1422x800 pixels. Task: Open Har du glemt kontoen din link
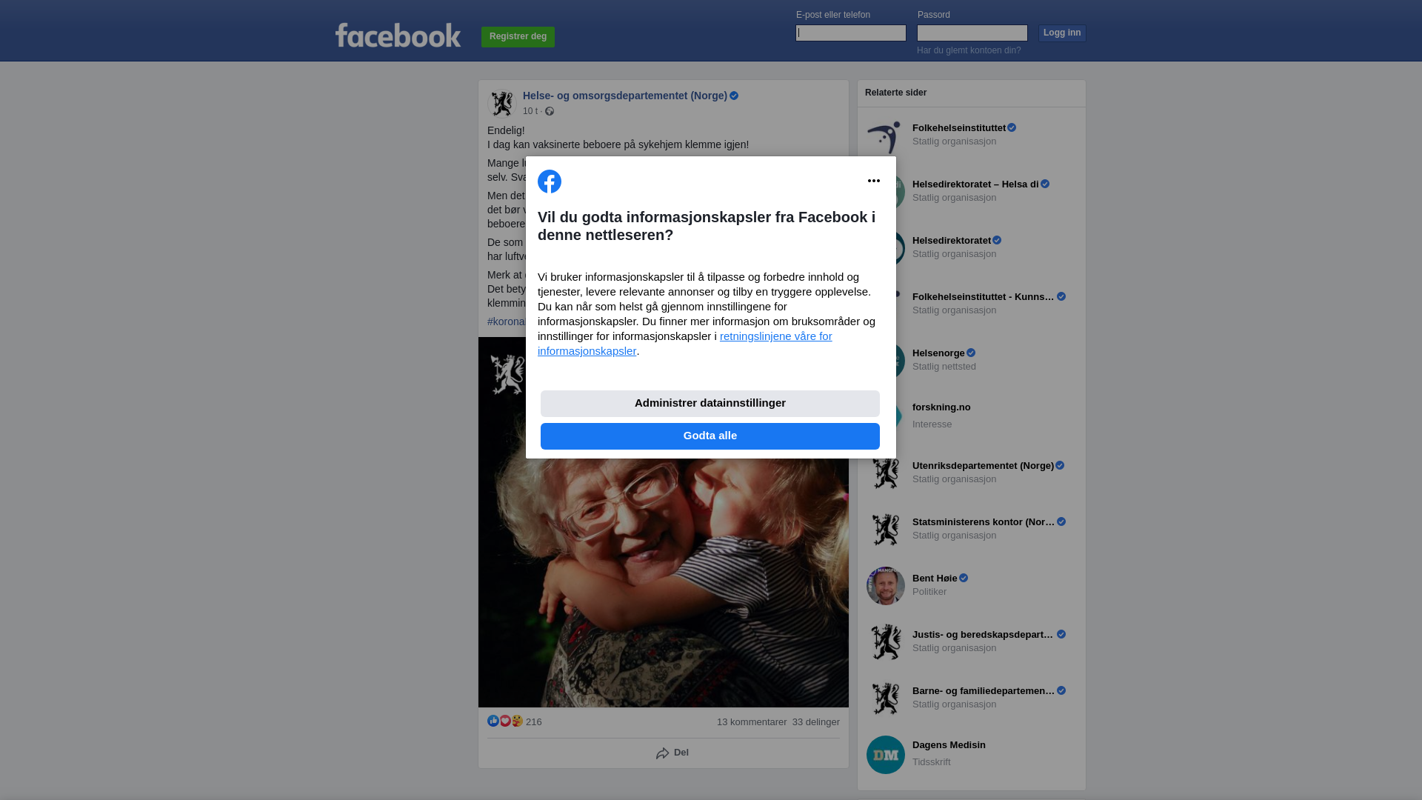(969, 50)
